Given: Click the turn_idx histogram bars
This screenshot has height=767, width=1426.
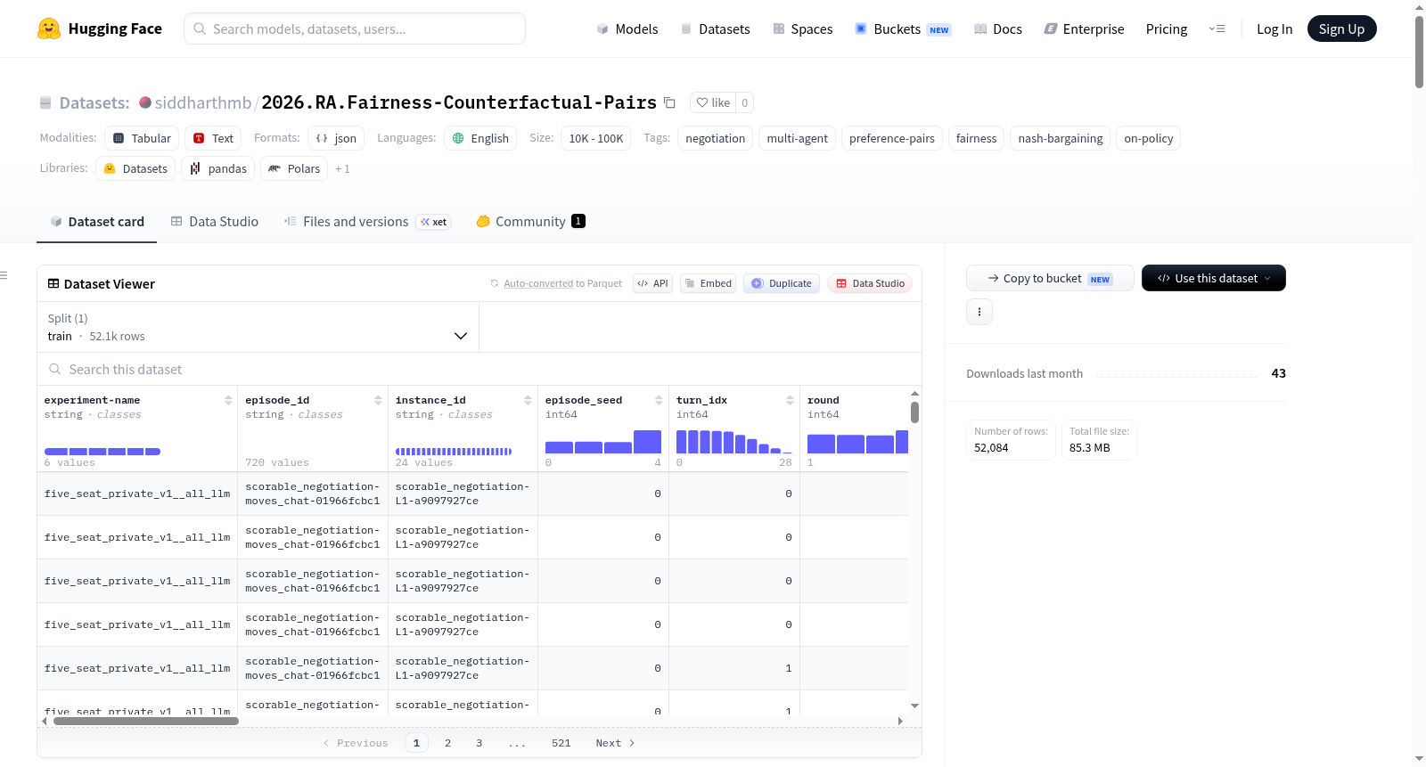Looking at the screenshot, I should pyautogui.click(x=734, y=442).
